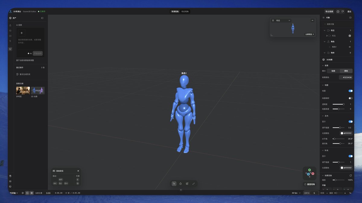Collapse the 主光 section
This screenshot has width=362, height=203.
322,116
